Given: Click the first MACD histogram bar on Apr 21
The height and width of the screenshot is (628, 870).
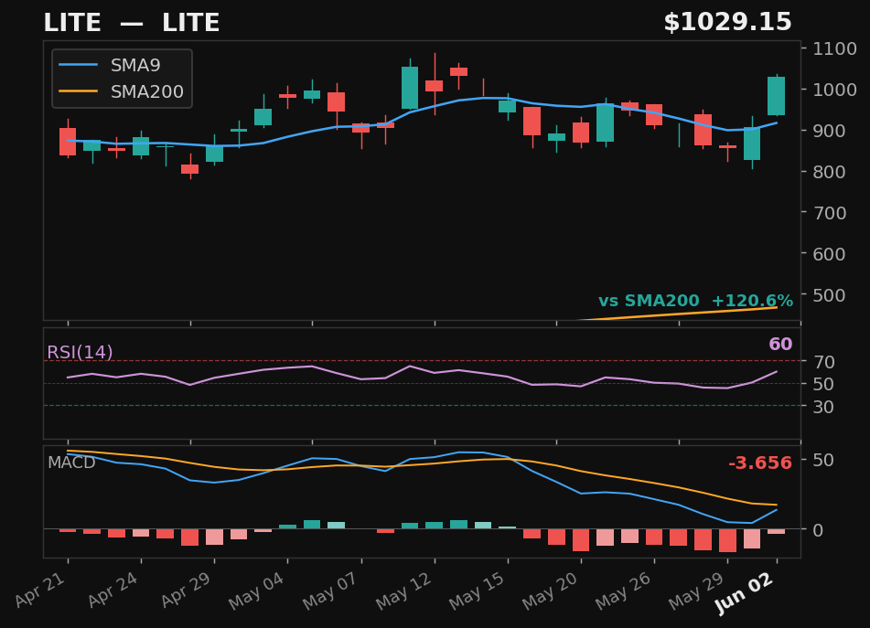Looking at the screenshot, I should [68, 530].
